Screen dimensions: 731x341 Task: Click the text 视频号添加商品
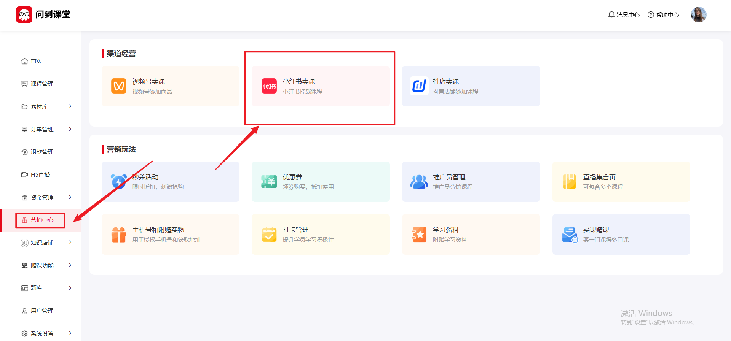pyautogui.click(x=152, y=92)
